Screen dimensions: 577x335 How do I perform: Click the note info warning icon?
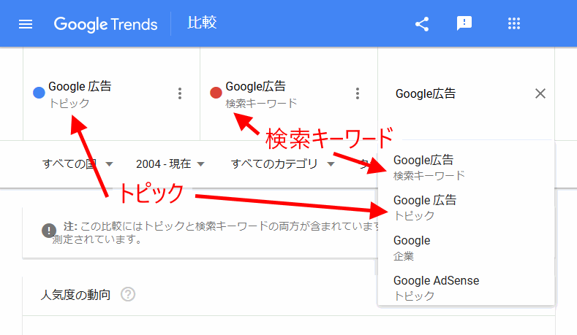(49, 231)
